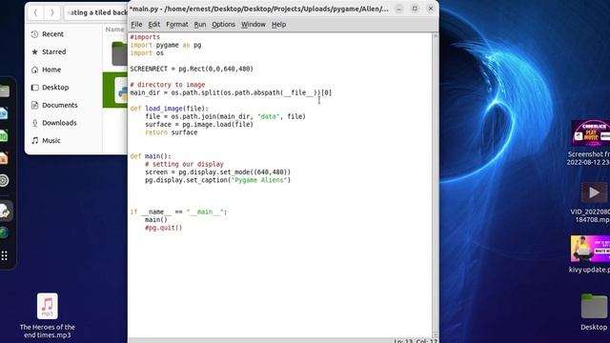Image resolution: width=610 pixels, height=343 pixels.
Task: Click the file = os.path.join line
Action: pyautogui.click(x=225, y=116)
